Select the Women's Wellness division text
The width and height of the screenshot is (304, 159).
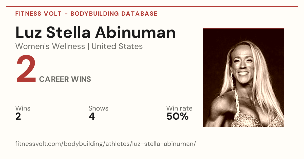click(50, 46)
